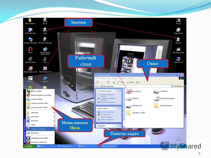Open Сетевое окружение link in sidebar
This screenshot has height=158, width=211.
[x=107, y=112]
